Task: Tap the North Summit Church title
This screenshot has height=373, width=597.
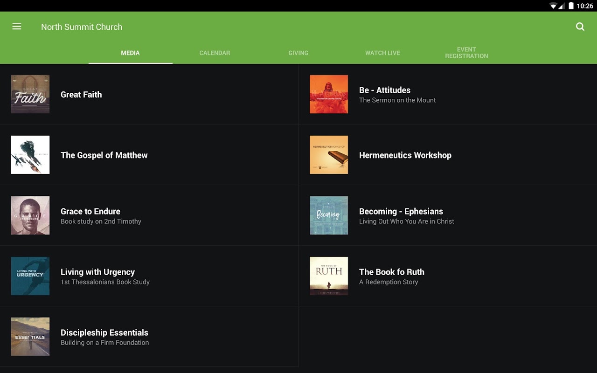Action: (82, 27)
